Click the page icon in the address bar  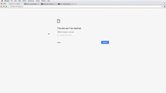[x=9, y=6]
